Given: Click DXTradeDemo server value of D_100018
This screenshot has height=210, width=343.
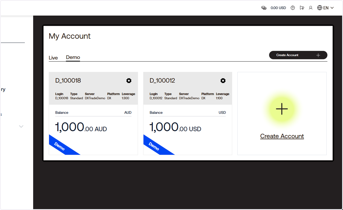Looking at the screenshot, I should pyautogui.click(x=95, y=98).
